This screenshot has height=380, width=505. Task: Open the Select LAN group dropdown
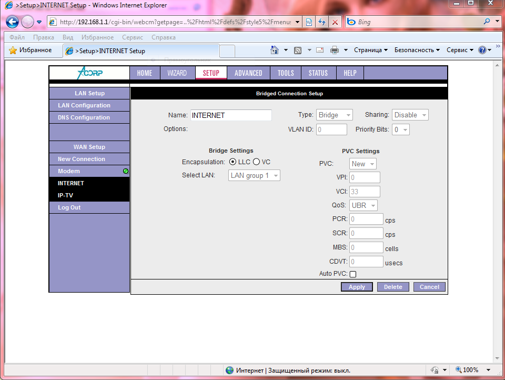pyautogui.click(x=254, y=175)
